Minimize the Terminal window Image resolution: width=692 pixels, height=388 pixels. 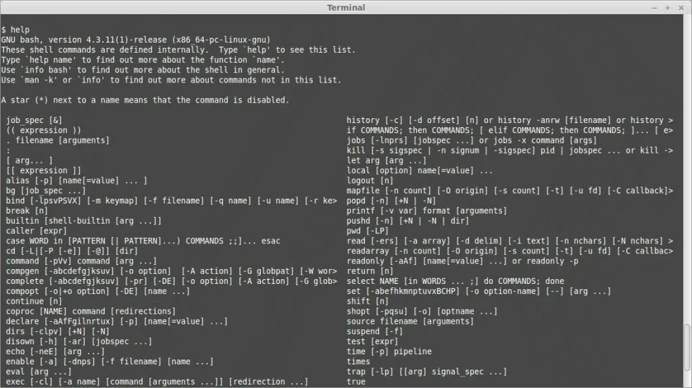[654, 8]
